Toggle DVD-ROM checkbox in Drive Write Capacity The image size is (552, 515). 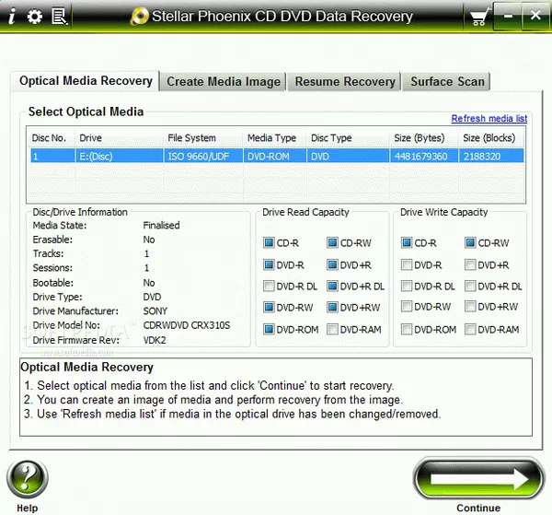click(407, 329)
